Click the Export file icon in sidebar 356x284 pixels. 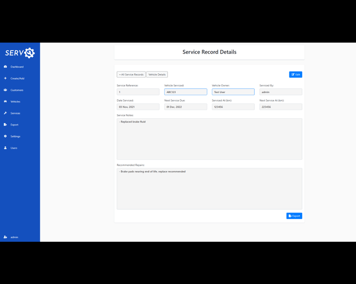6,125
